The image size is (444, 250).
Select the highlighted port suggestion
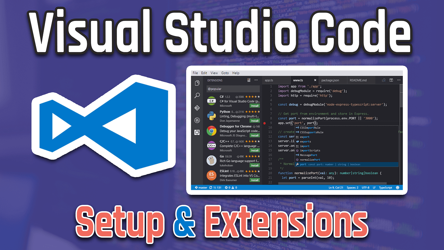tap(346, 164)
